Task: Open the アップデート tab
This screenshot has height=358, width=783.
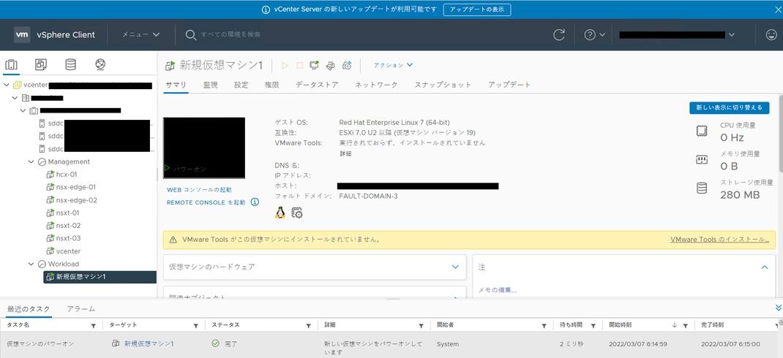Action: [x=509, y=85]
